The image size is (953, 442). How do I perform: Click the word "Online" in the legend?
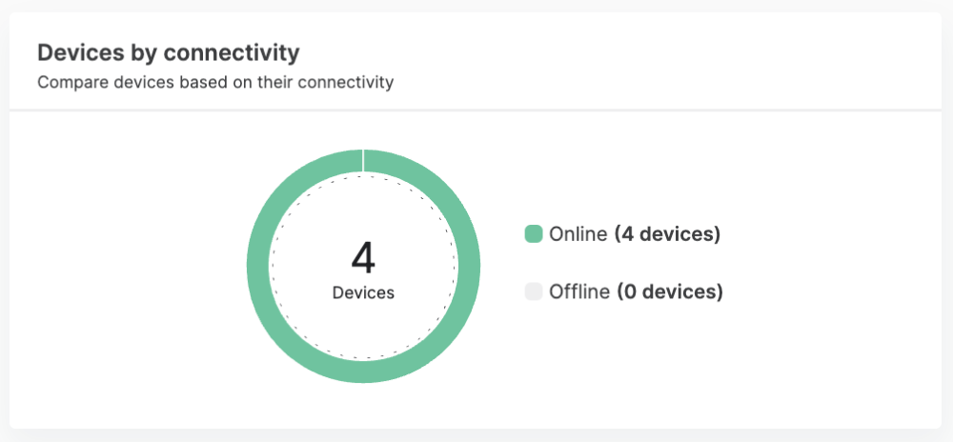tap(578, 234)
